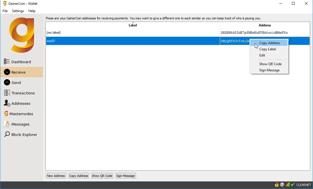Choose Show QR Code in context menu
This screenshot has width=313, height=189.
[x=269, y=64]
